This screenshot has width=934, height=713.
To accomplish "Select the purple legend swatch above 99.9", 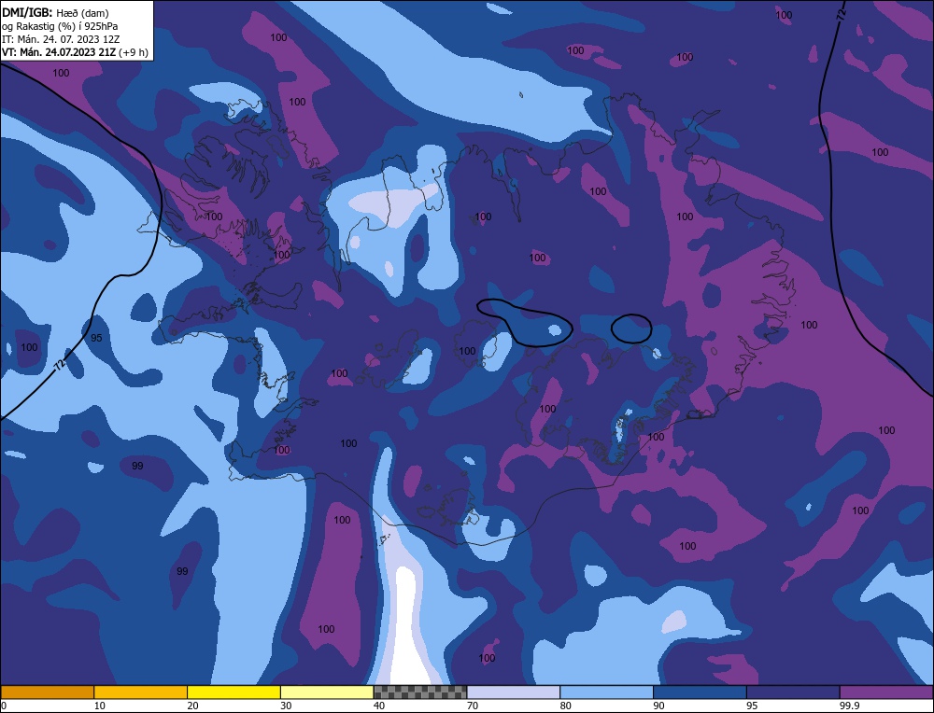I will [886, 692].
